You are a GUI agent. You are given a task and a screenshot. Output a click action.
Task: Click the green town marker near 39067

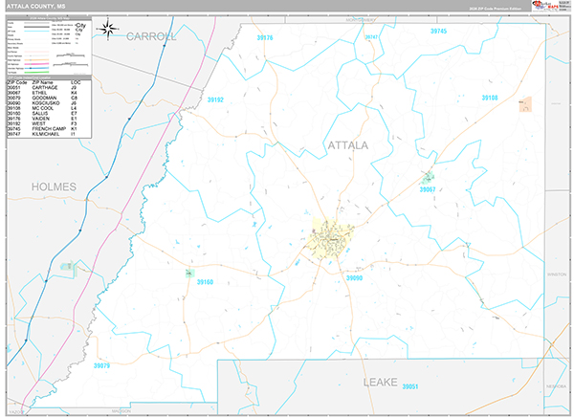(x=427, y=177)
